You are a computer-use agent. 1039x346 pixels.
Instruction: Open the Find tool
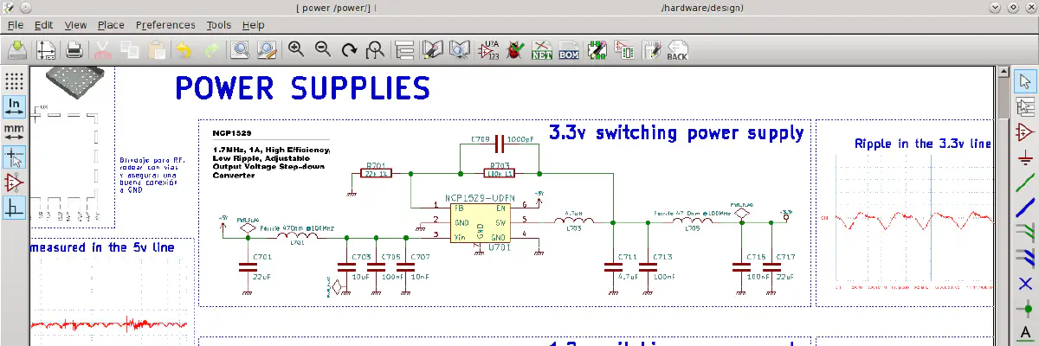(x=240, y=50)
